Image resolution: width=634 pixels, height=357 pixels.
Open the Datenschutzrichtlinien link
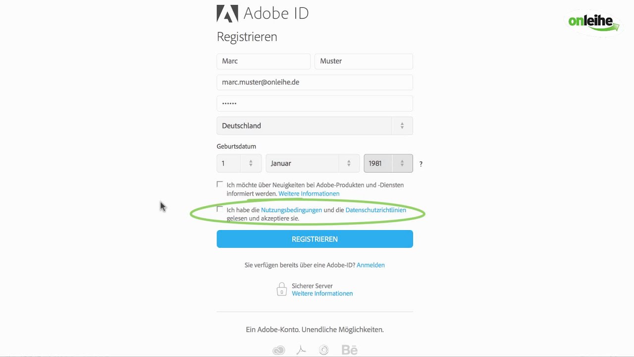pos(375,210)
